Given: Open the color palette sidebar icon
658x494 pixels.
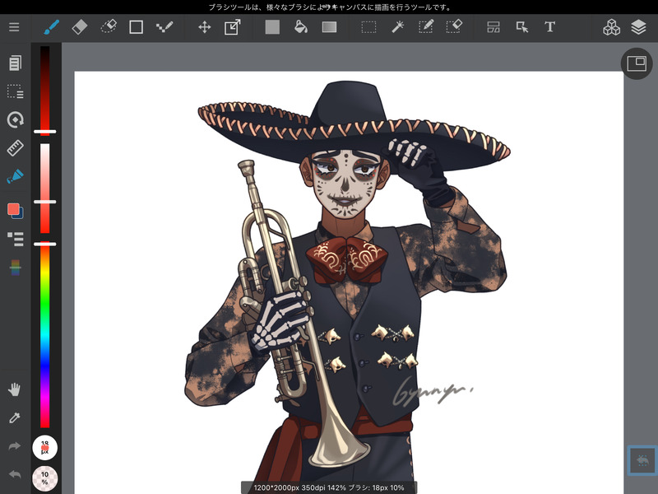Looking at the screenshot, I should coord(15,267).
